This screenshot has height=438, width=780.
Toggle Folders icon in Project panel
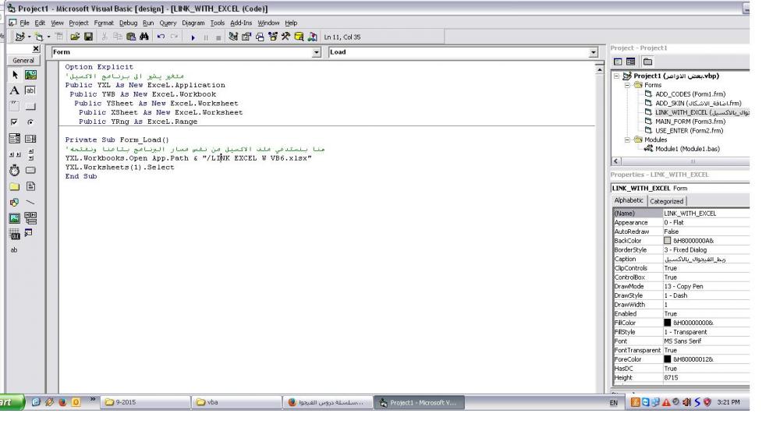(x=647, y=62)
